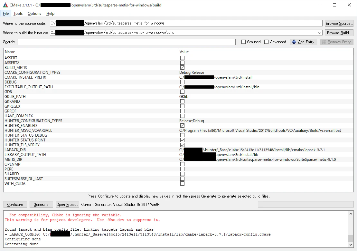Check the HUNTER_STATUS_DEBUG checkbox
This screenshot has width=357, height=251.
[x=182, y=135]
